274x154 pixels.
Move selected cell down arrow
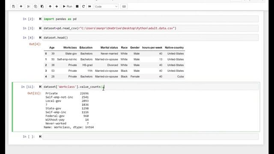57,6
